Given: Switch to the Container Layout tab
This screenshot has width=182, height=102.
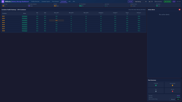Looking at the screenshot, I should [45, 2].
